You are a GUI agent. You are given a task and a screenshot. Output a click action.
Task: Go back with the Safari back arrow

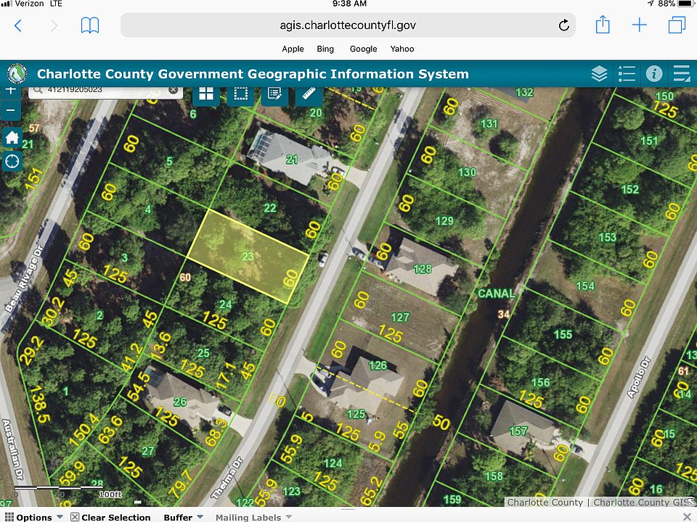click(x=17, y=25)
